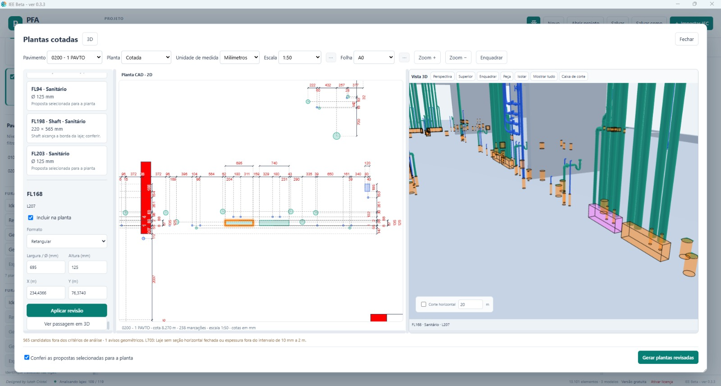Open the Pavimento dropdown

tap(75, 58)
